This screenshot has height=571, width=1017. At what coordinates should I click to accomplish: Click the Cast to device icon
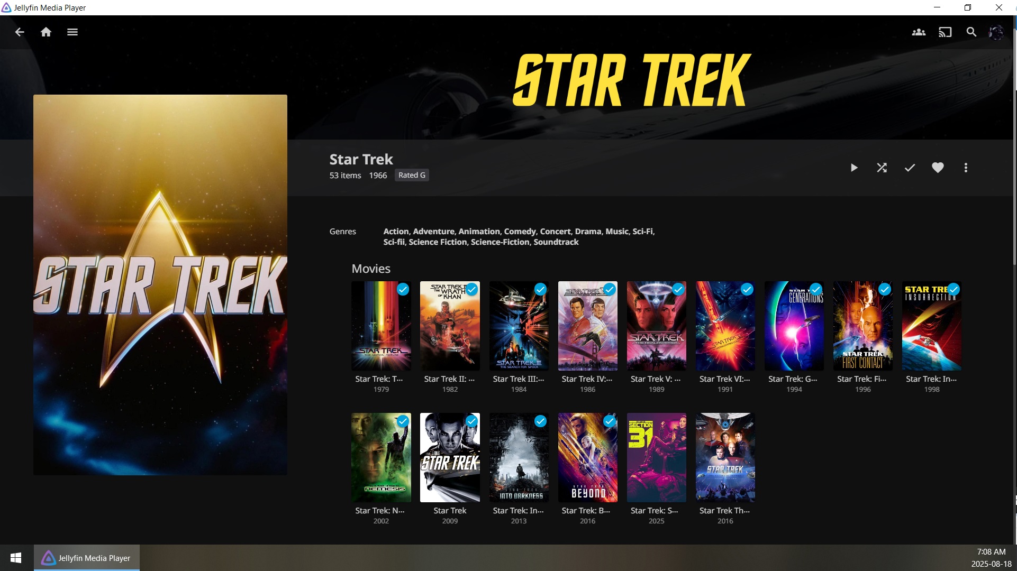(x=945, y=32)
